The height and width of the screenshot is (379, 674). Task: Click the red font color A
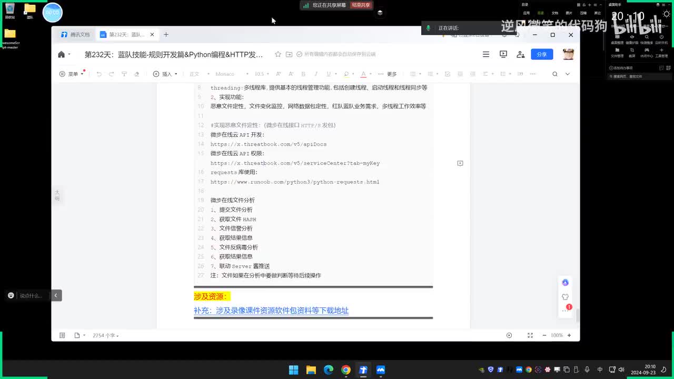(363, 74)
